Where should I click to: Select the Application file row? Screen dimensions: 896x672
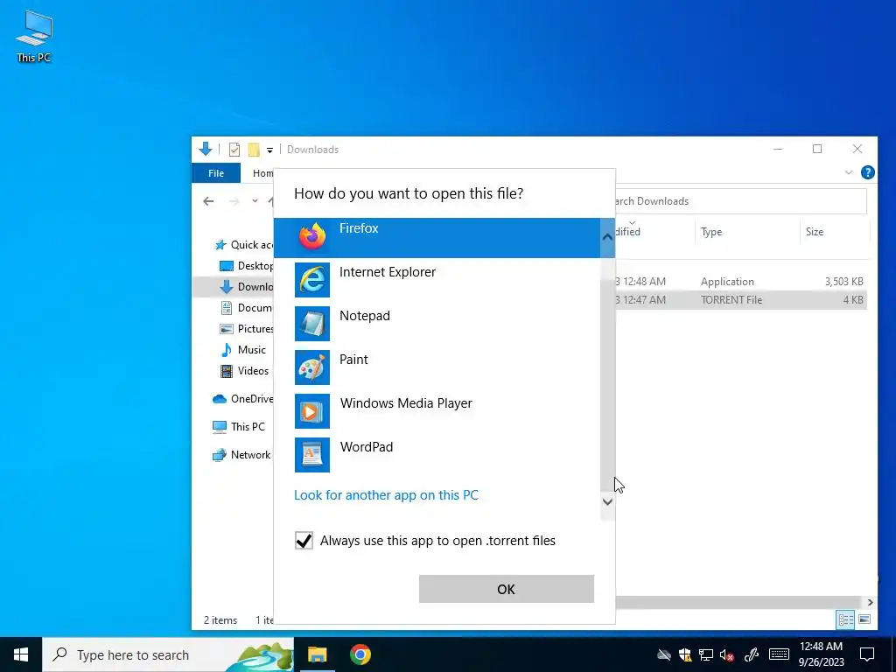(x=741, y=282)
